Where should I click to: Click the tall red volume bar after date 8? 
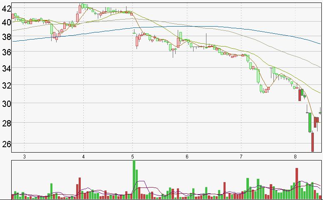click(x=297, y=183)
